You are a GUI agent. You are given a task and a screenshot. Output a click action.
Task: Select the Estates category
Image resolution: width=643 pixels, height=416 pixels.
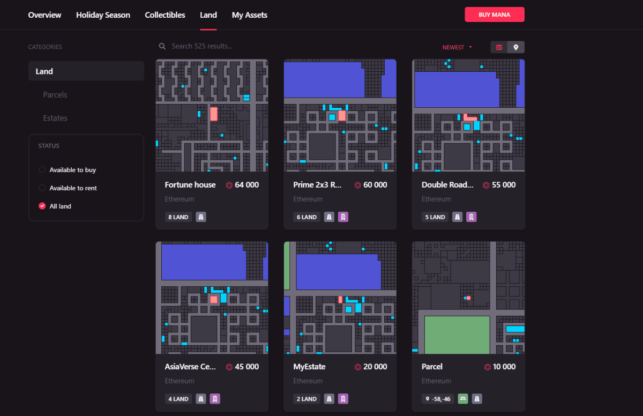(55, 118)
